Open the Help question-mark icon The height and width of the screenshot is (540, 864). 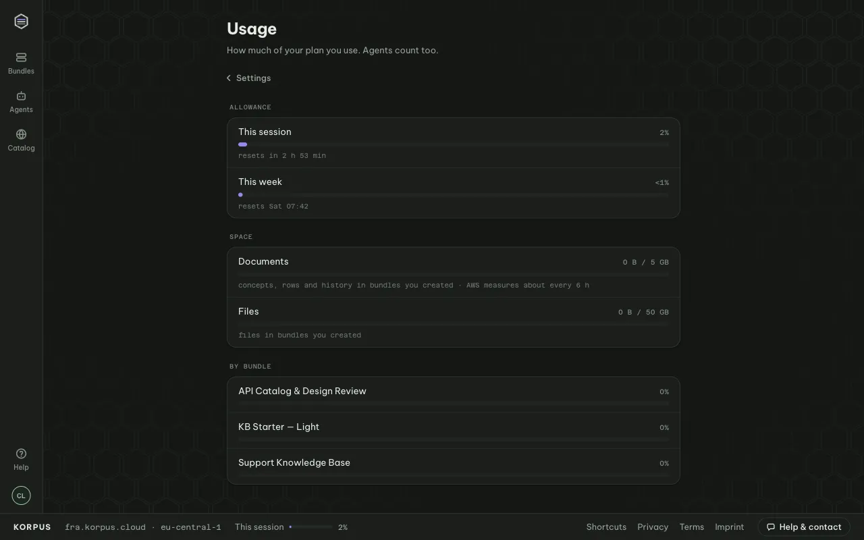(21, 454)
